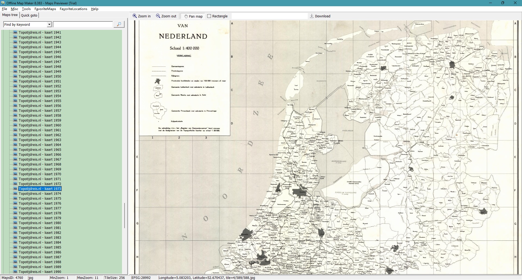Image resolution: width=522 pixels, height=280 pixels.
Task: Click the Zoom out magnifier icon
Action: click(x=158, y=16)
